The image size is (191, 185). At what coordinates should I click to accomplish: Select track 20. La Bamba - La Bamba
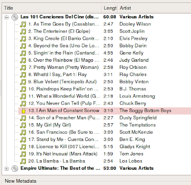pyautogui.click(x=57, y=161)
